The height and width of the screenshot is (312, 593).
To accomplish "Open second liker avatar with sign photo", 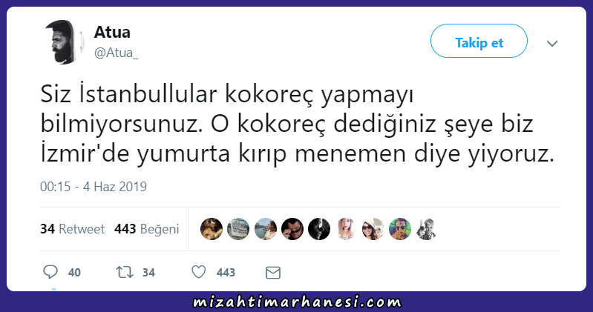I will pos(238,229).
